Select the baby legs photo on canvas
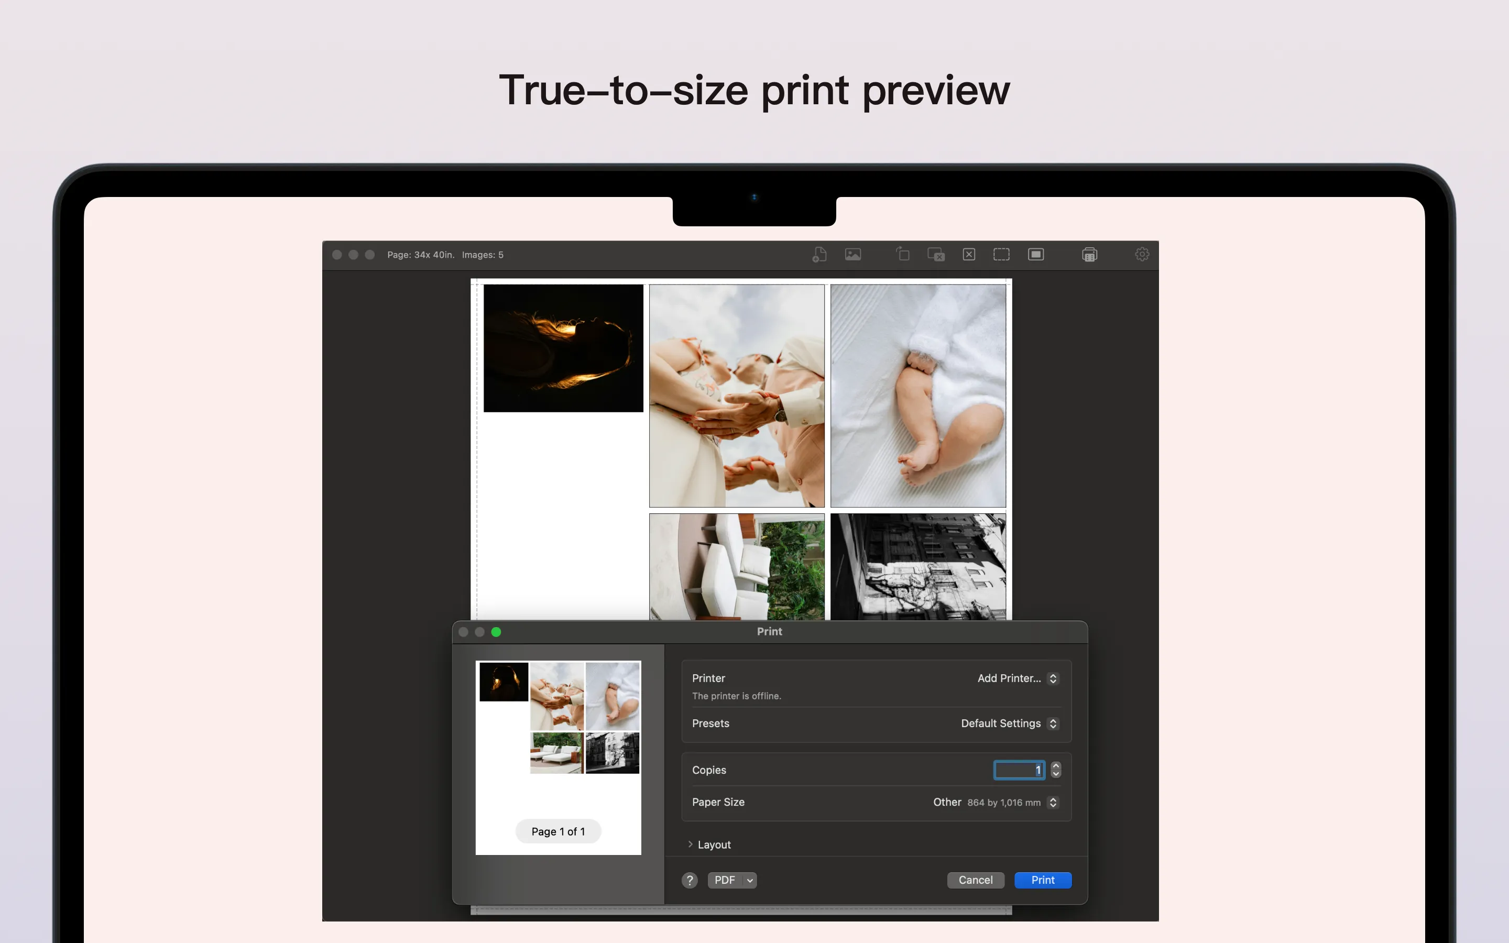This screenshot has width=1509, height=943. tap(918, 396)
